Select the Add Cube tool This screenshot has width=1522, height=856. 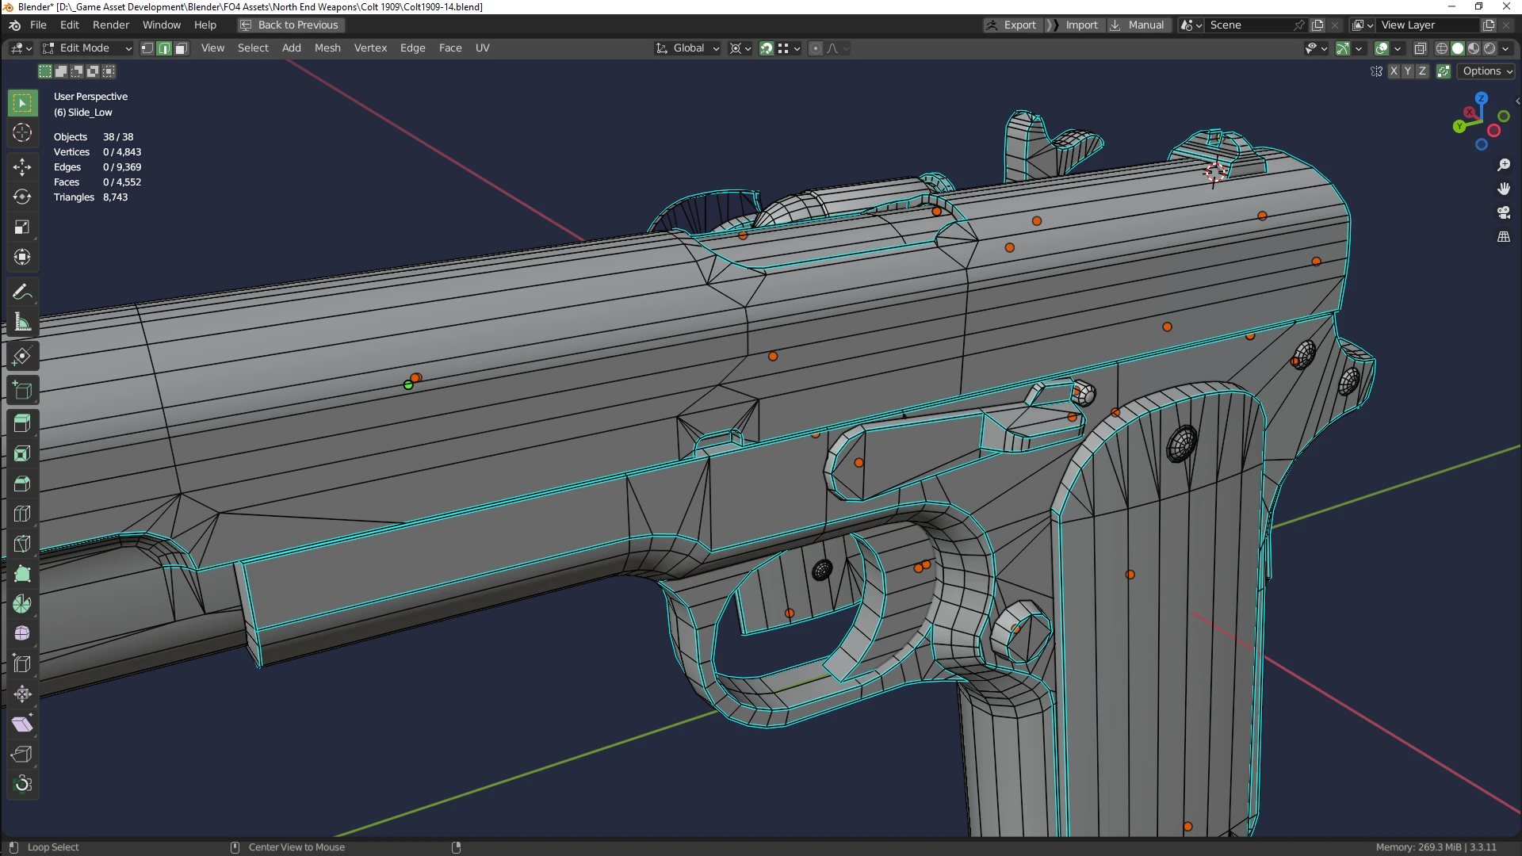click(22, 390)
